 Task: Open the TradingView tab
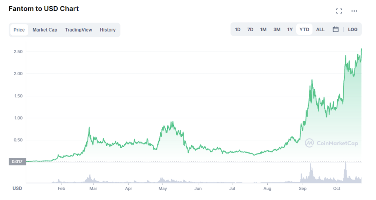coord(79,30)
